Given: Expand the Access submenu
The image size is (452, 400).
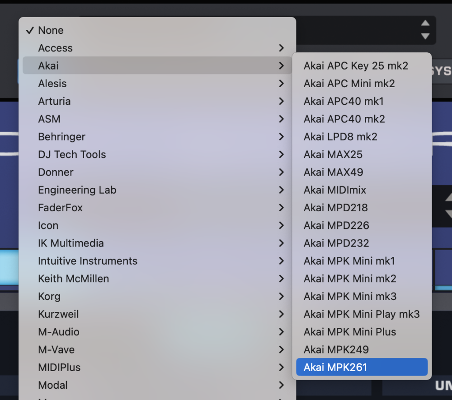Looking at the screenshot, I should coord(55,48).
